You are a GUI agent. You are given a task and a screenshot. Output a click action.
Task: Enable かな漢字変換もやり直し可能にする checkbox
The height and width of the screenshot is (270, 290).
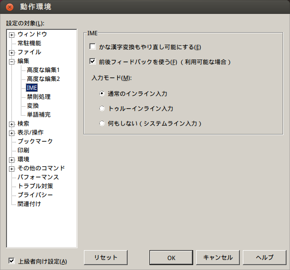(92, 47)
